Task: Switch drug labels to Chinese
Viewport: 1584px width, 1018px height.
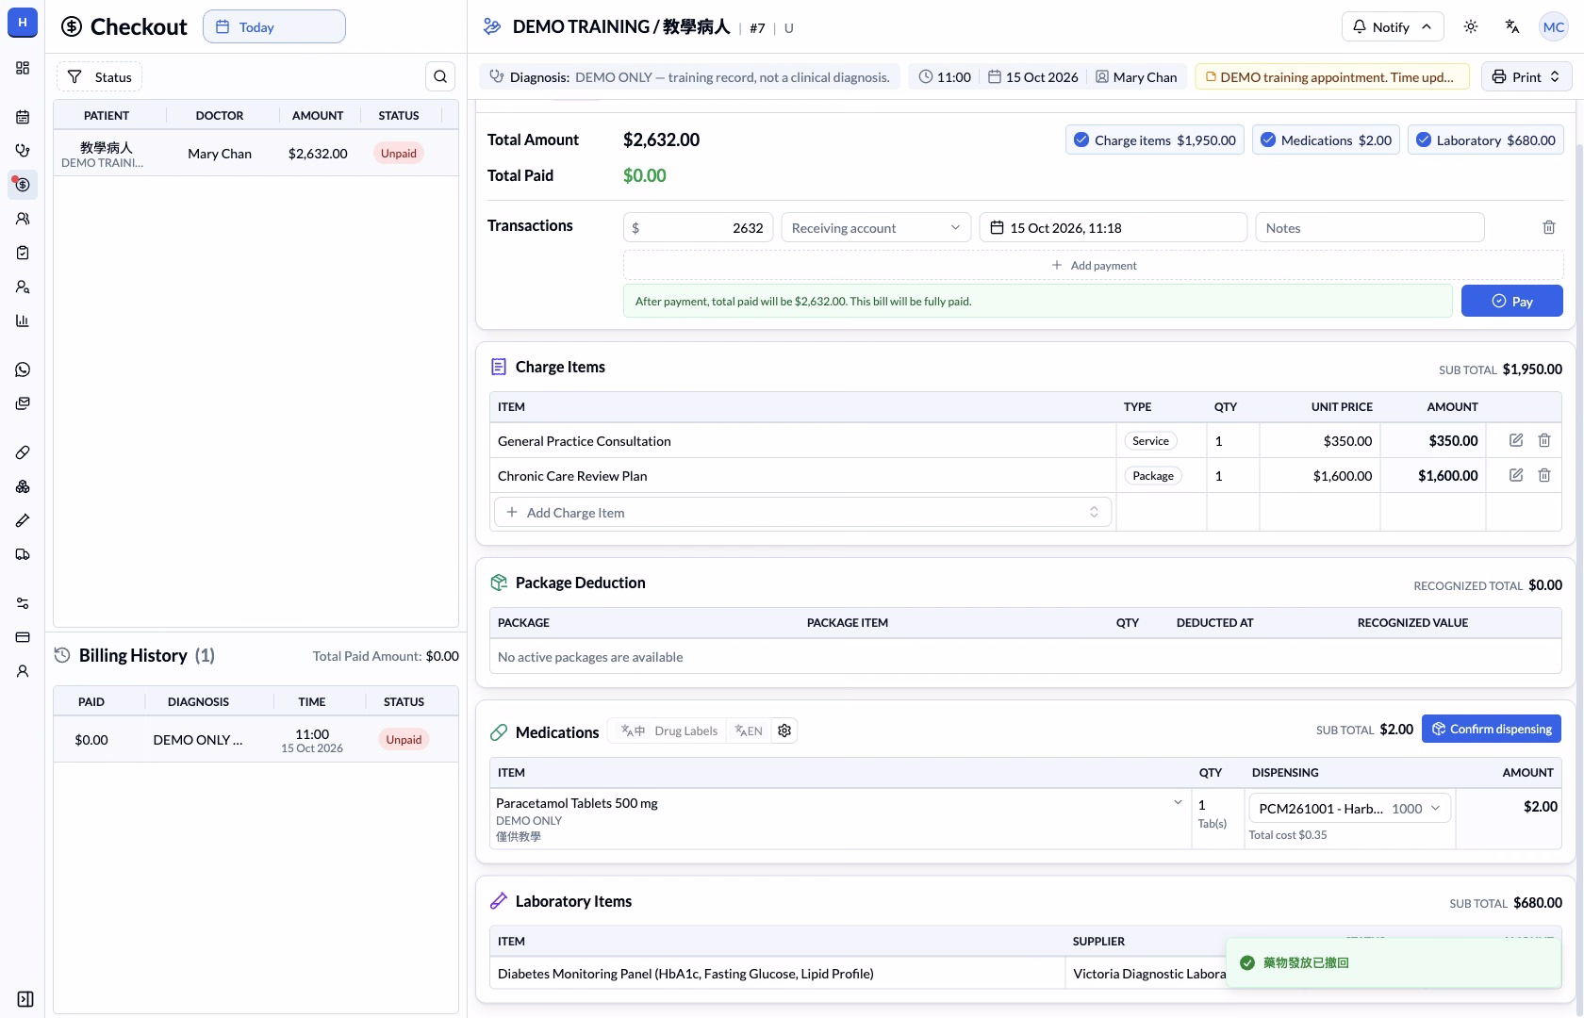Action: [633, 731]
